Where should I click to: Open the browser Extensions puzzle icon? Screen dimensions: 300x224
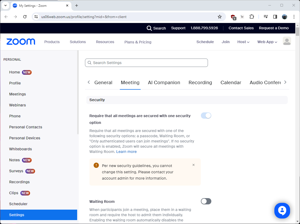tap(252, 17)
